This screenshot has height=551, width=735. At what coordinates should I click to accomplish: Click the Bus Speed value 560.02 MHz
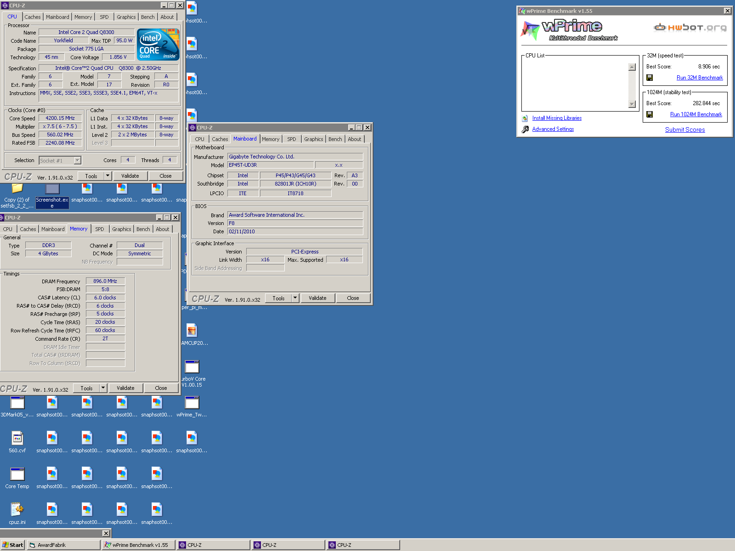(x=60, y=135)
